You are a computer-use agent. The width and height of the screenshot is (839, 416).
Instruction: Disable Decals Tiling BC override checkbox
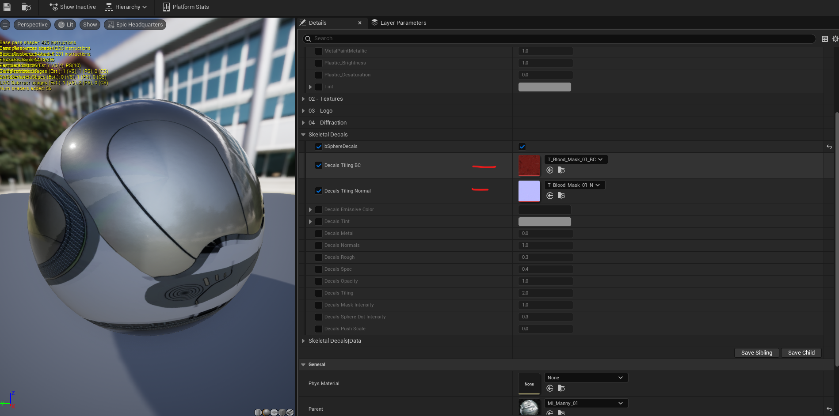coord(319,165)
